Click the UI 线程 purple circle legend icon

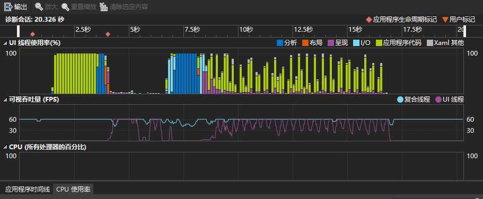pos(438,99)
